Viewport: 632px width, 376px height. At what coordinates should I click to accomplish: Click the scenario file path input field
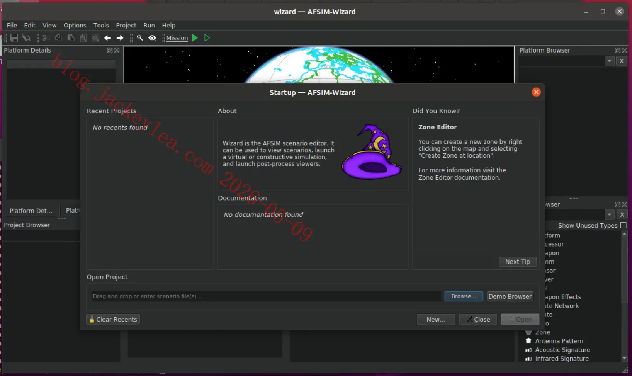pos(266,296)
